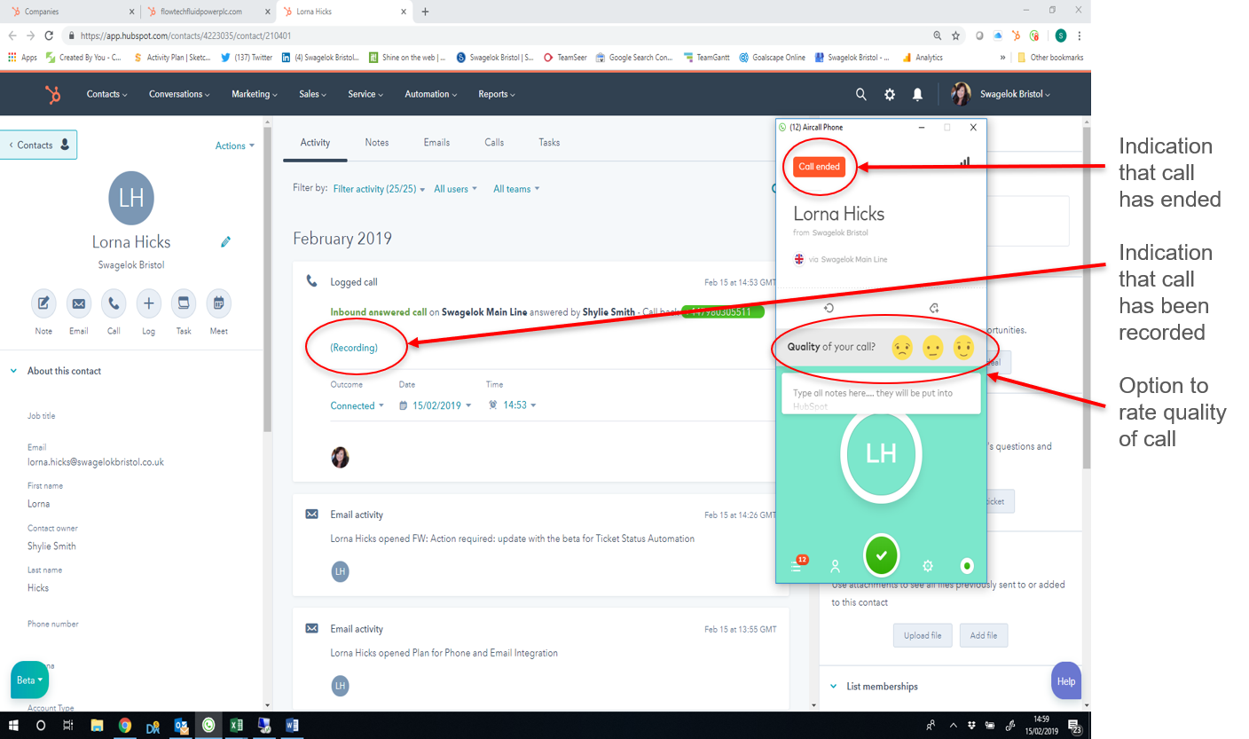Open File Explorer from the taskbar
This screenshot has height=739, width=1249.
pyautogui.click(x=97, y=726)
